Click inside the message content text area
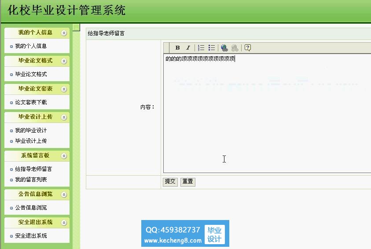371x249 pixels. [267, 113]
